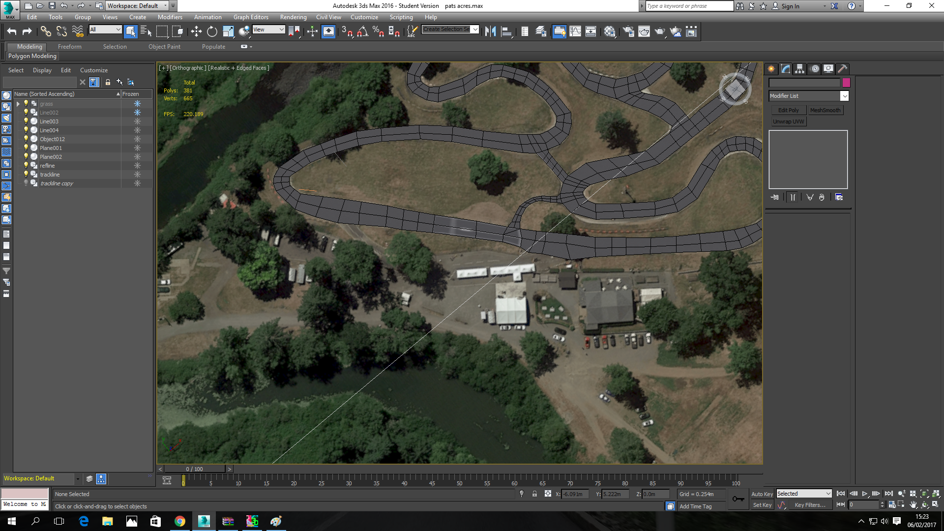The image size is (944, 531).
Task: Click the ViewCube in the viewport
Action: (x=735, y=89)
